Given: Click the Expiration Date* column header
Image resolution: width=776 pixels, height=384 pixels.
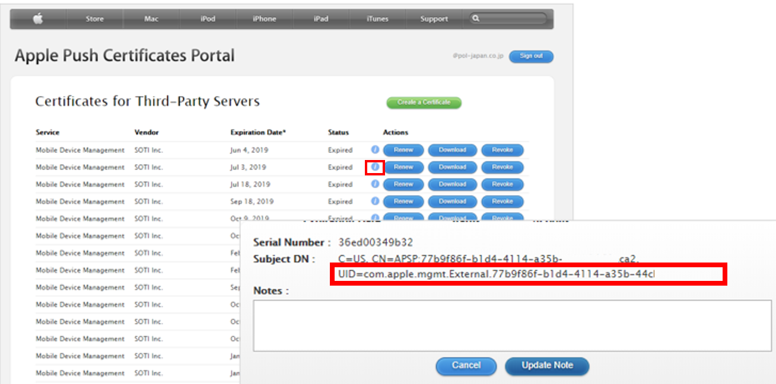Looking at the screenshot, I should 258,132.
